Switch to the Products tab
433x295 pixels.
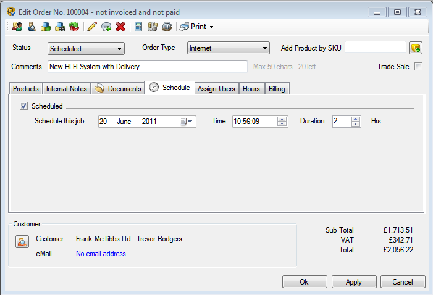click(26, 89)
